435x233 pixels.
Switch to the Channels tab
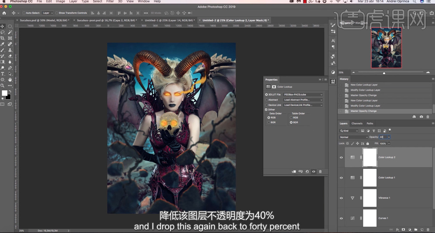click(x=357, y=123)
